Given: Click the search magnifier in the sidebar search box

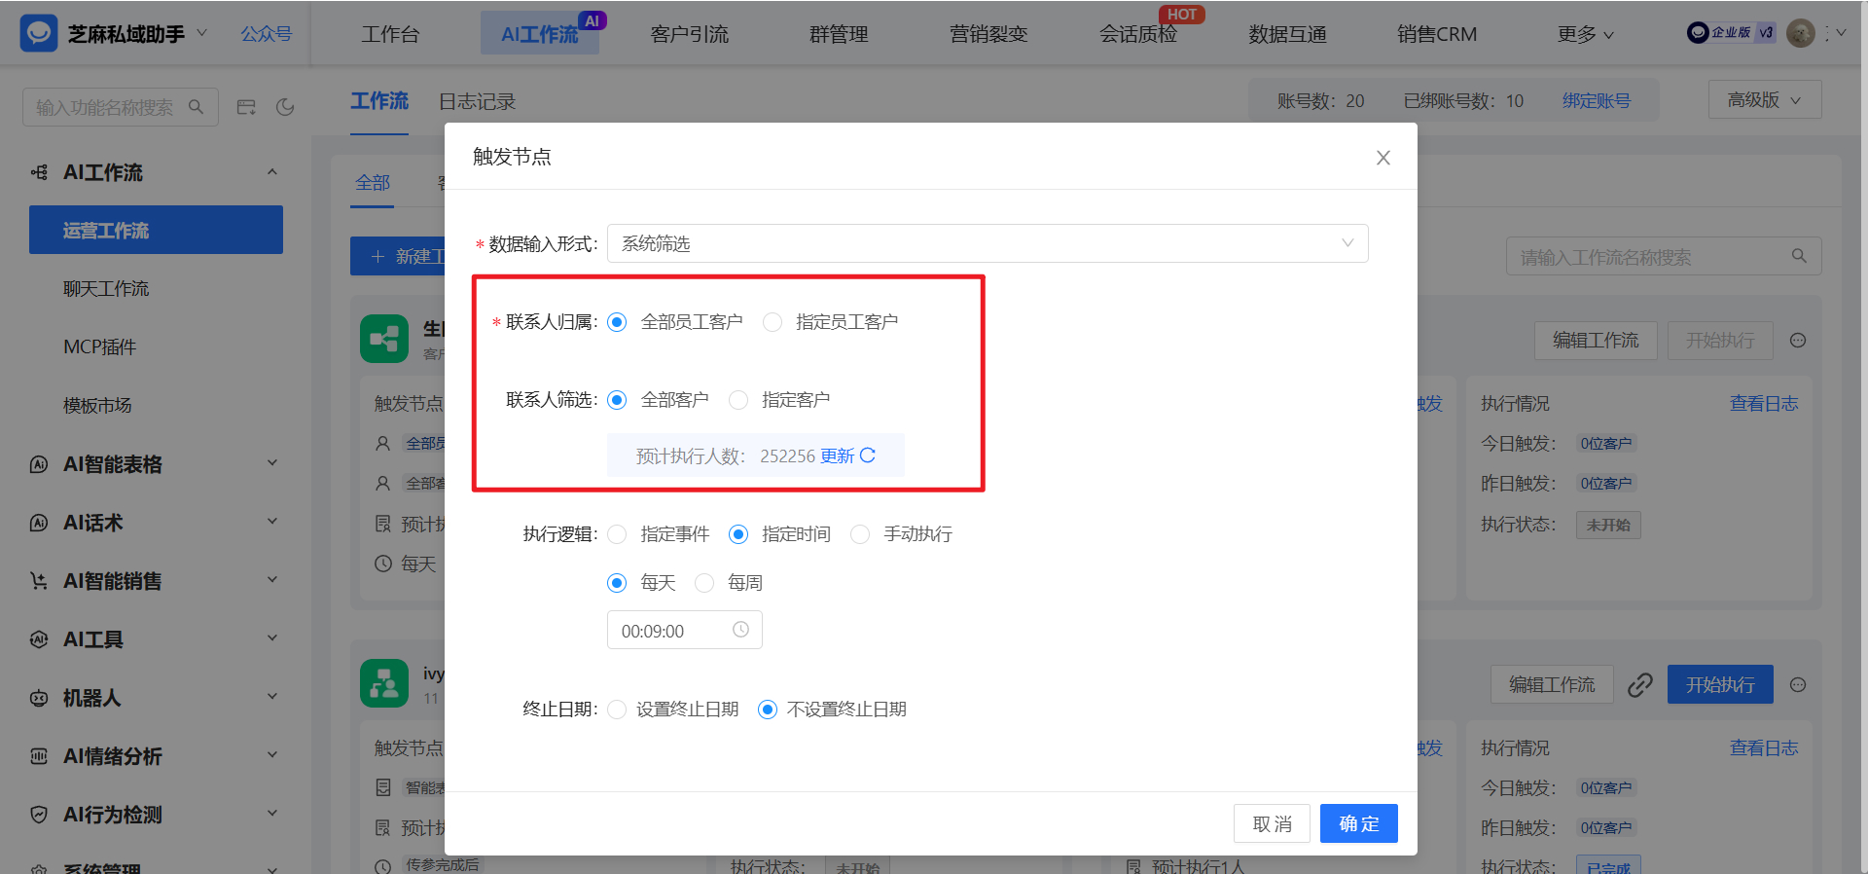Looking at the screenshot, I should (x=196, y=107).
